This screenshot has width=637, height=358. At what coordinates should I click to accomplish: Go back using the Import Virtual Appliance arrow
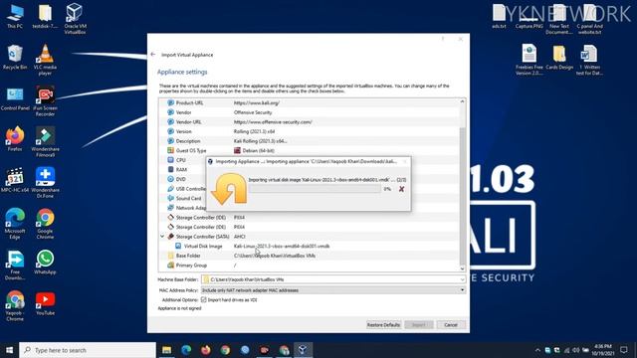coord(153,55)
